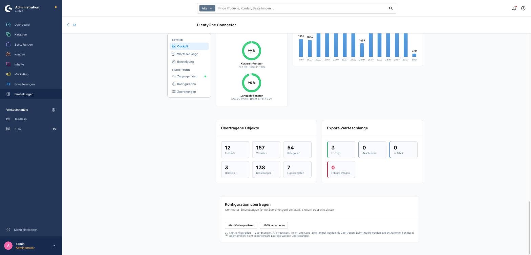Click the Zuordnungen list icon
531x255 pixels.
(174, 92)
